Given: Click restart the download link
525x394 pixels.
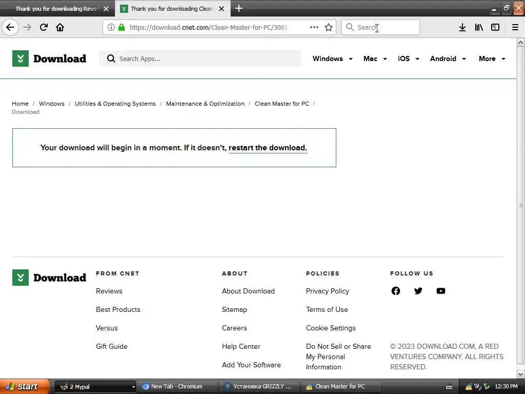Looking at the screenshot, I should [x=268, y=148].
